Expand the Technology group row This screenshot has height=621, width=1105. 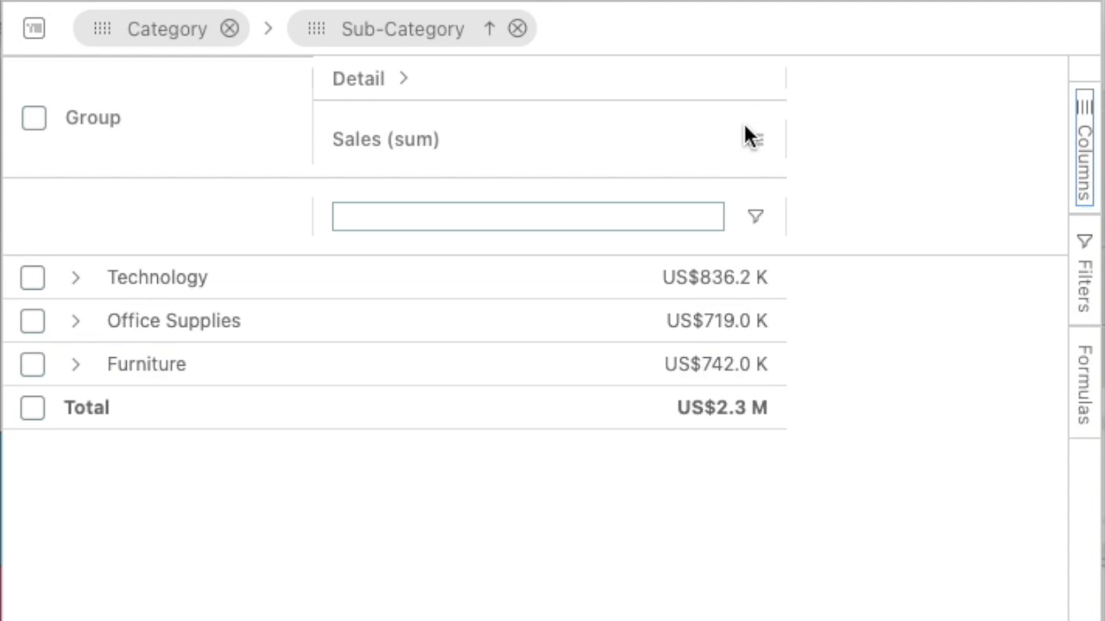tap(75, 278)
